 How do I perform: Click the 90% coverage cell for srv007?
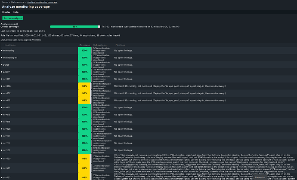click(85, 93)
